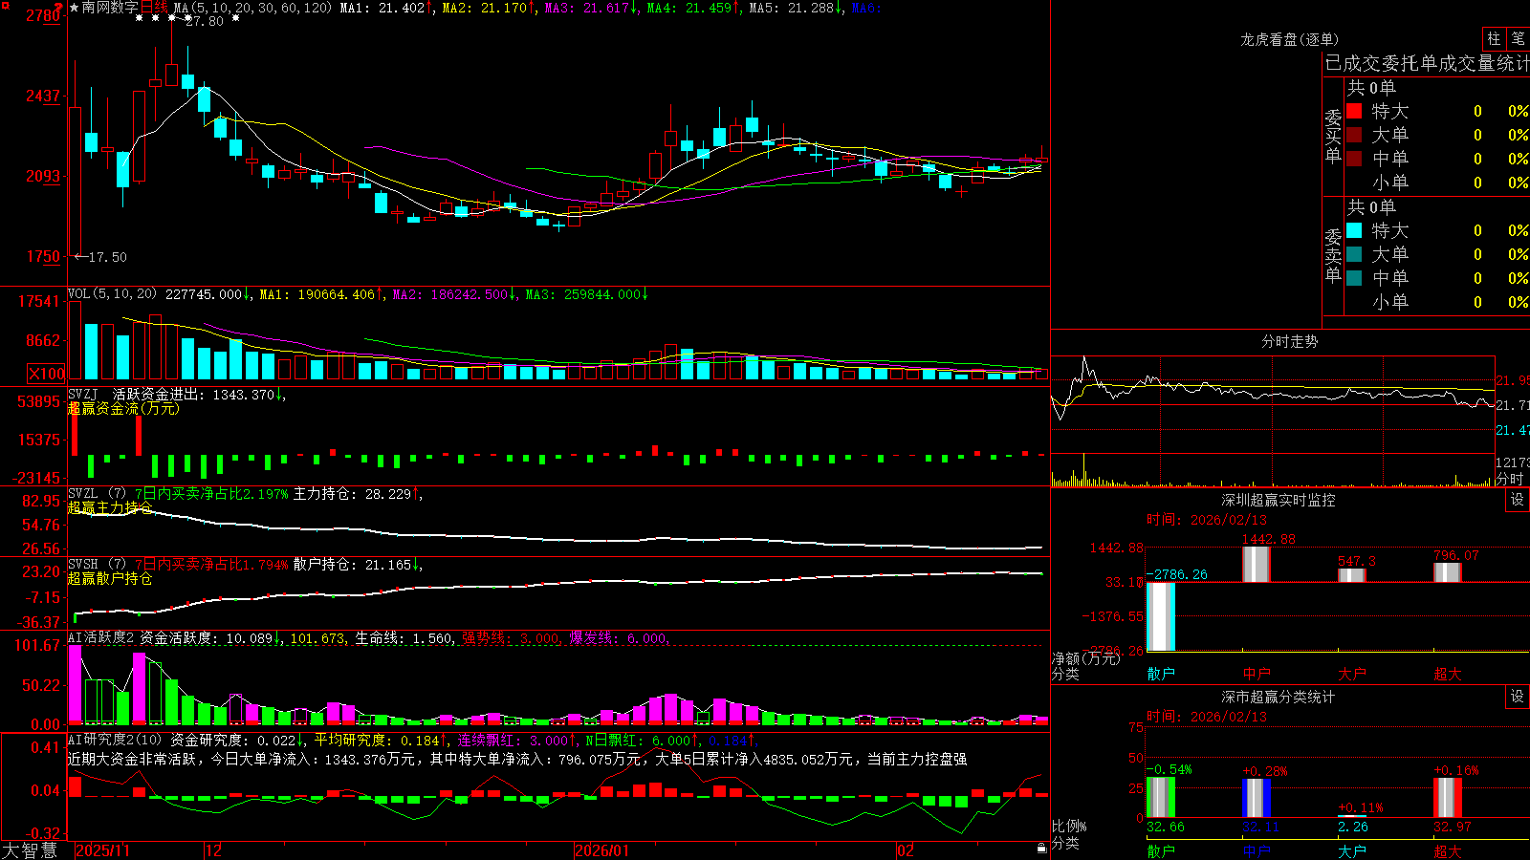Open 设 settings for 深市超赢分类统计

1518,697
